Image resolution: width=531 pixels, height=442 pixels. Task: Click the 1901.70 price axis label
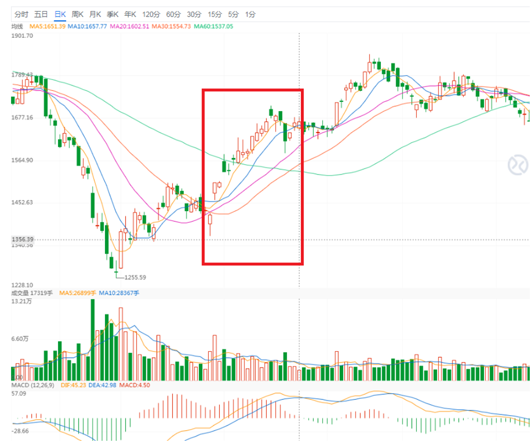point(23,36)
